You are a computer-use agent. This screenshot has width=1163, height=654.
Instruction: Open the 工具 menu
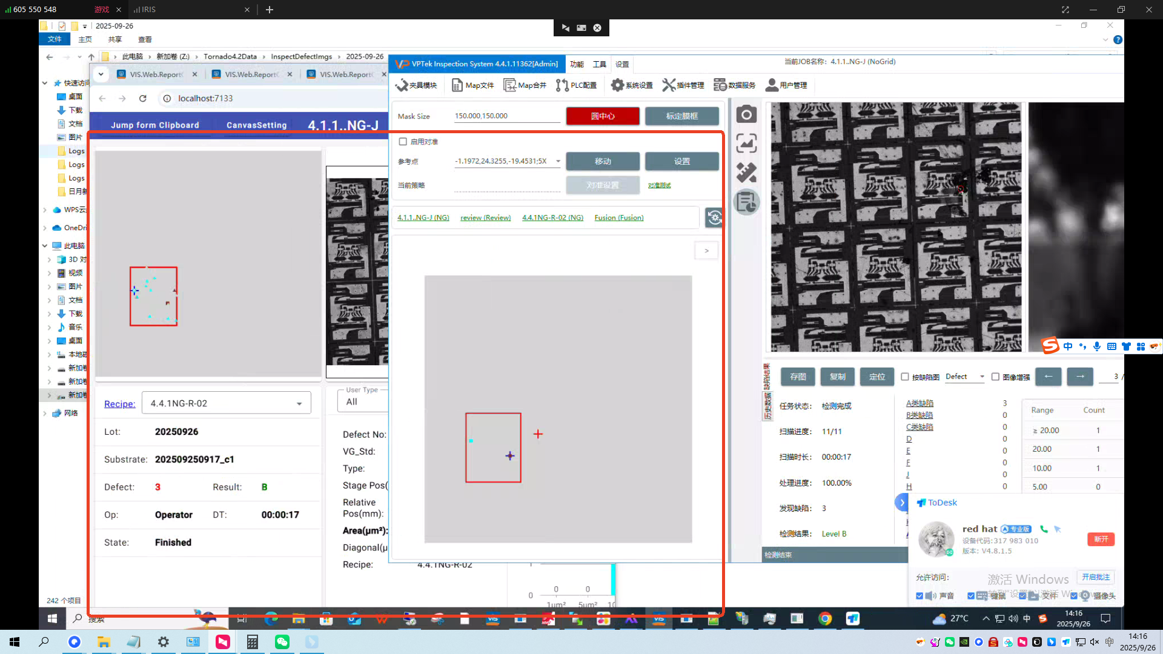coord(599,64)
